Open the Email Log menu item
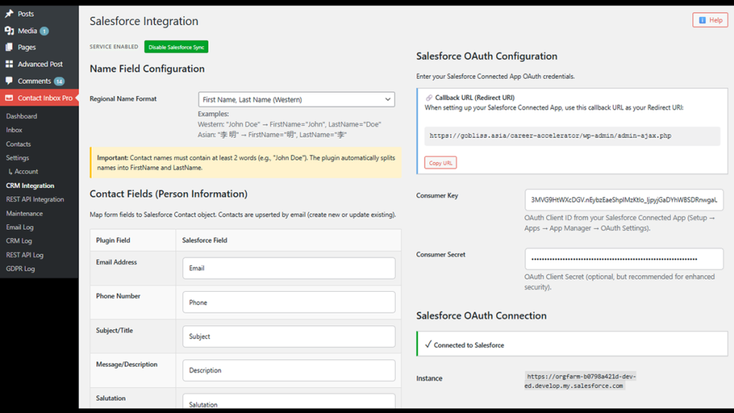The height and width of the screenshot is (413, 734). coord(20,227)
